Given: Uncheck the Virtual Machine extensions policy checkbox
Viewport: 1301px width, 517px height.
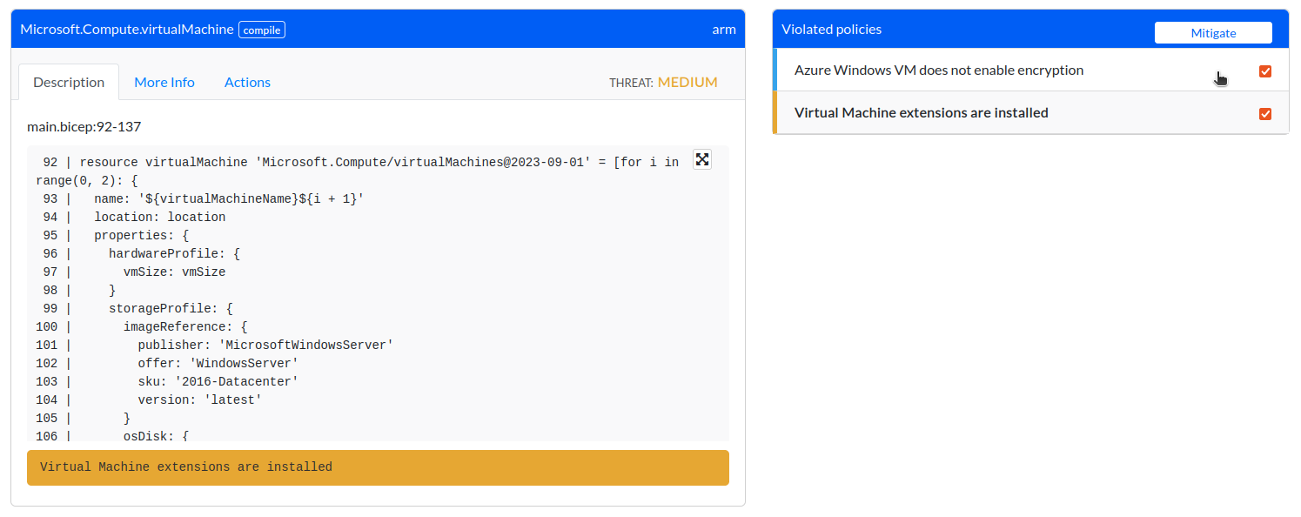Looking at the screenshot, I should click(x=1265, y=114).
